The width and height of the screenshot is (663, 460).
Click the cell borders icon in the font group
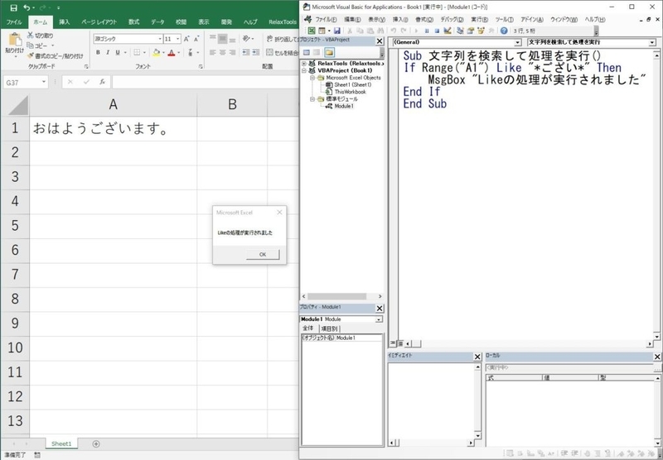click(137, 52)
